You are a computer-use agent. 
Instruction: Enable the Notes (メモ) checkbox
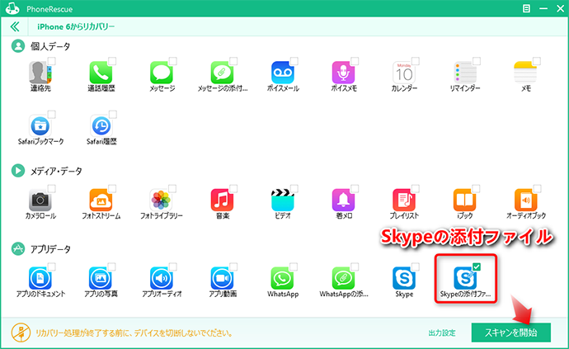click(537, 61)
